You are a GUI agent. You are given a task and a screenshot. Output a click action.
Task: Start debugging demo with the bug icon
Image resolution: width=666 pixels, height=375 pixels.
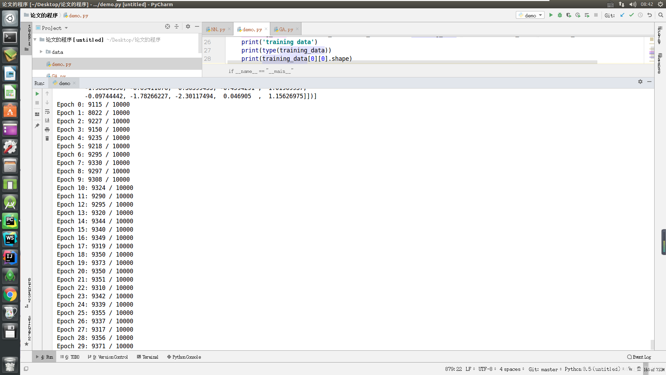point(560,15)
